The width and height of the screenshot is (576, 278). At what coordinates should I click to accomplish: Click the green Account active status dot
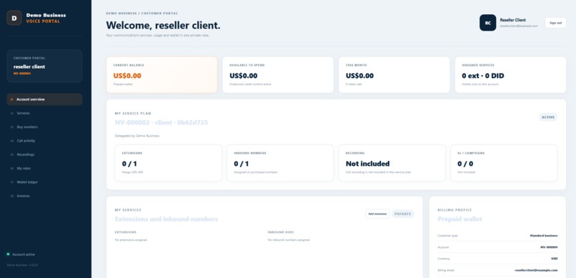pos(8,254)
